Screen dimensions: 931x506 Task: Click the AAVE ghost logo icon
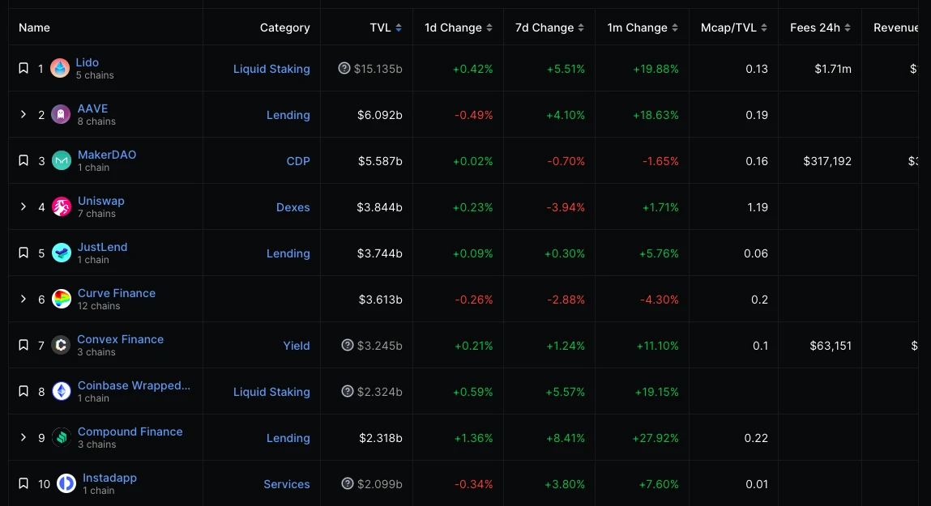pyautogui.click(x=61, y=115)
